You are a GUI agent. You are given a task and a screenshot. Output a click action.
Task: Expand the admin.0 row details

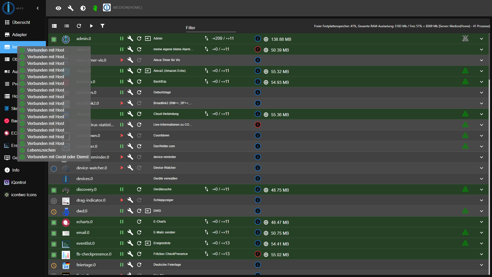click(481, 39)
